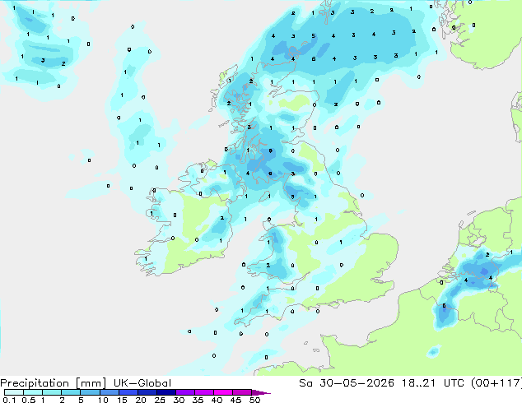This screenshot has height=403, width=522.
Task: Select the 20–25 mm dark blue legend box
Action: click(147, 392)
